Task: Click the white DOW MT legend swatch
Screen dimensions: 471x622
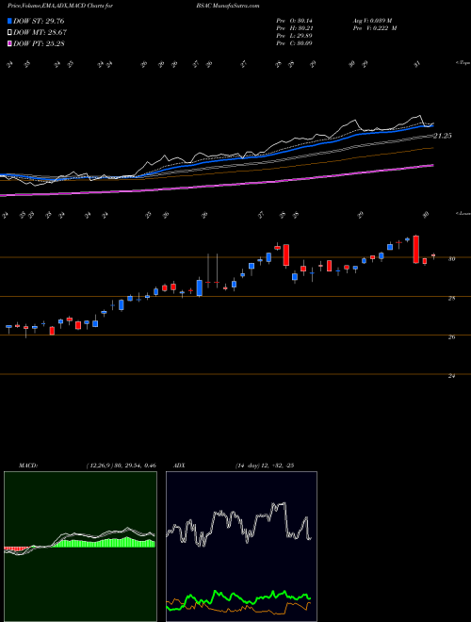Action: [x=9, y=32]
